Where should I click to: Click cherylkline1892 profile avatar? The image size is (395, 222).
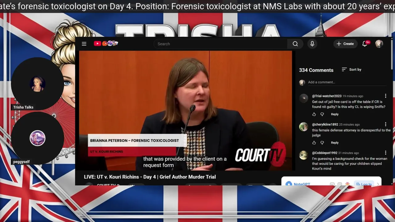304,126
